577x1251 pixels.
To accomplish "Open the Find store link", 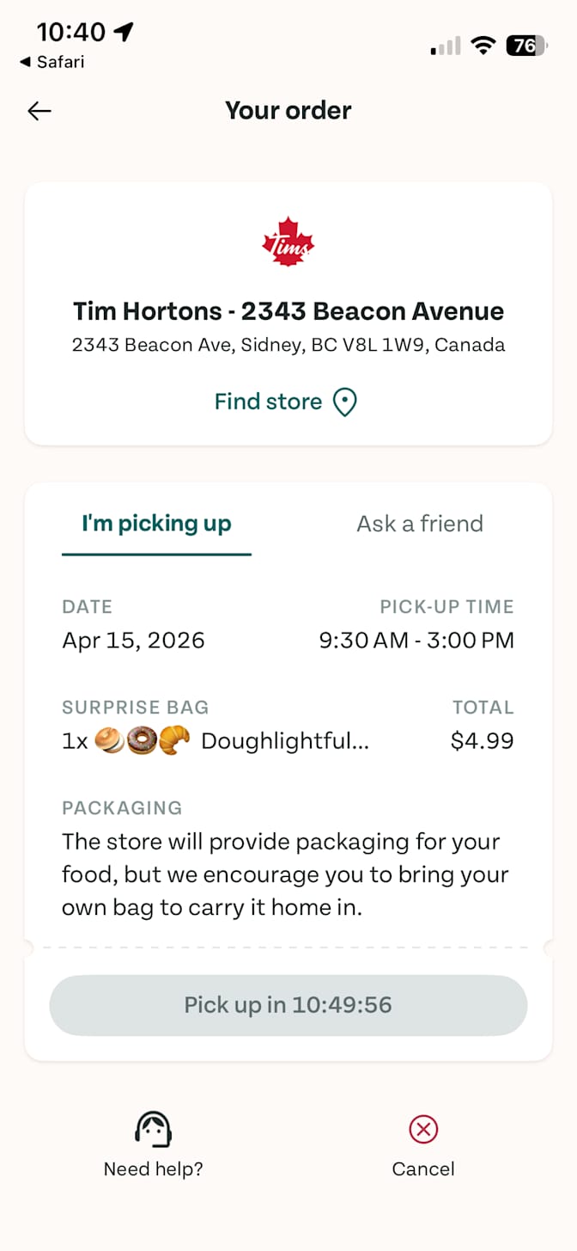I will (268, 402).
